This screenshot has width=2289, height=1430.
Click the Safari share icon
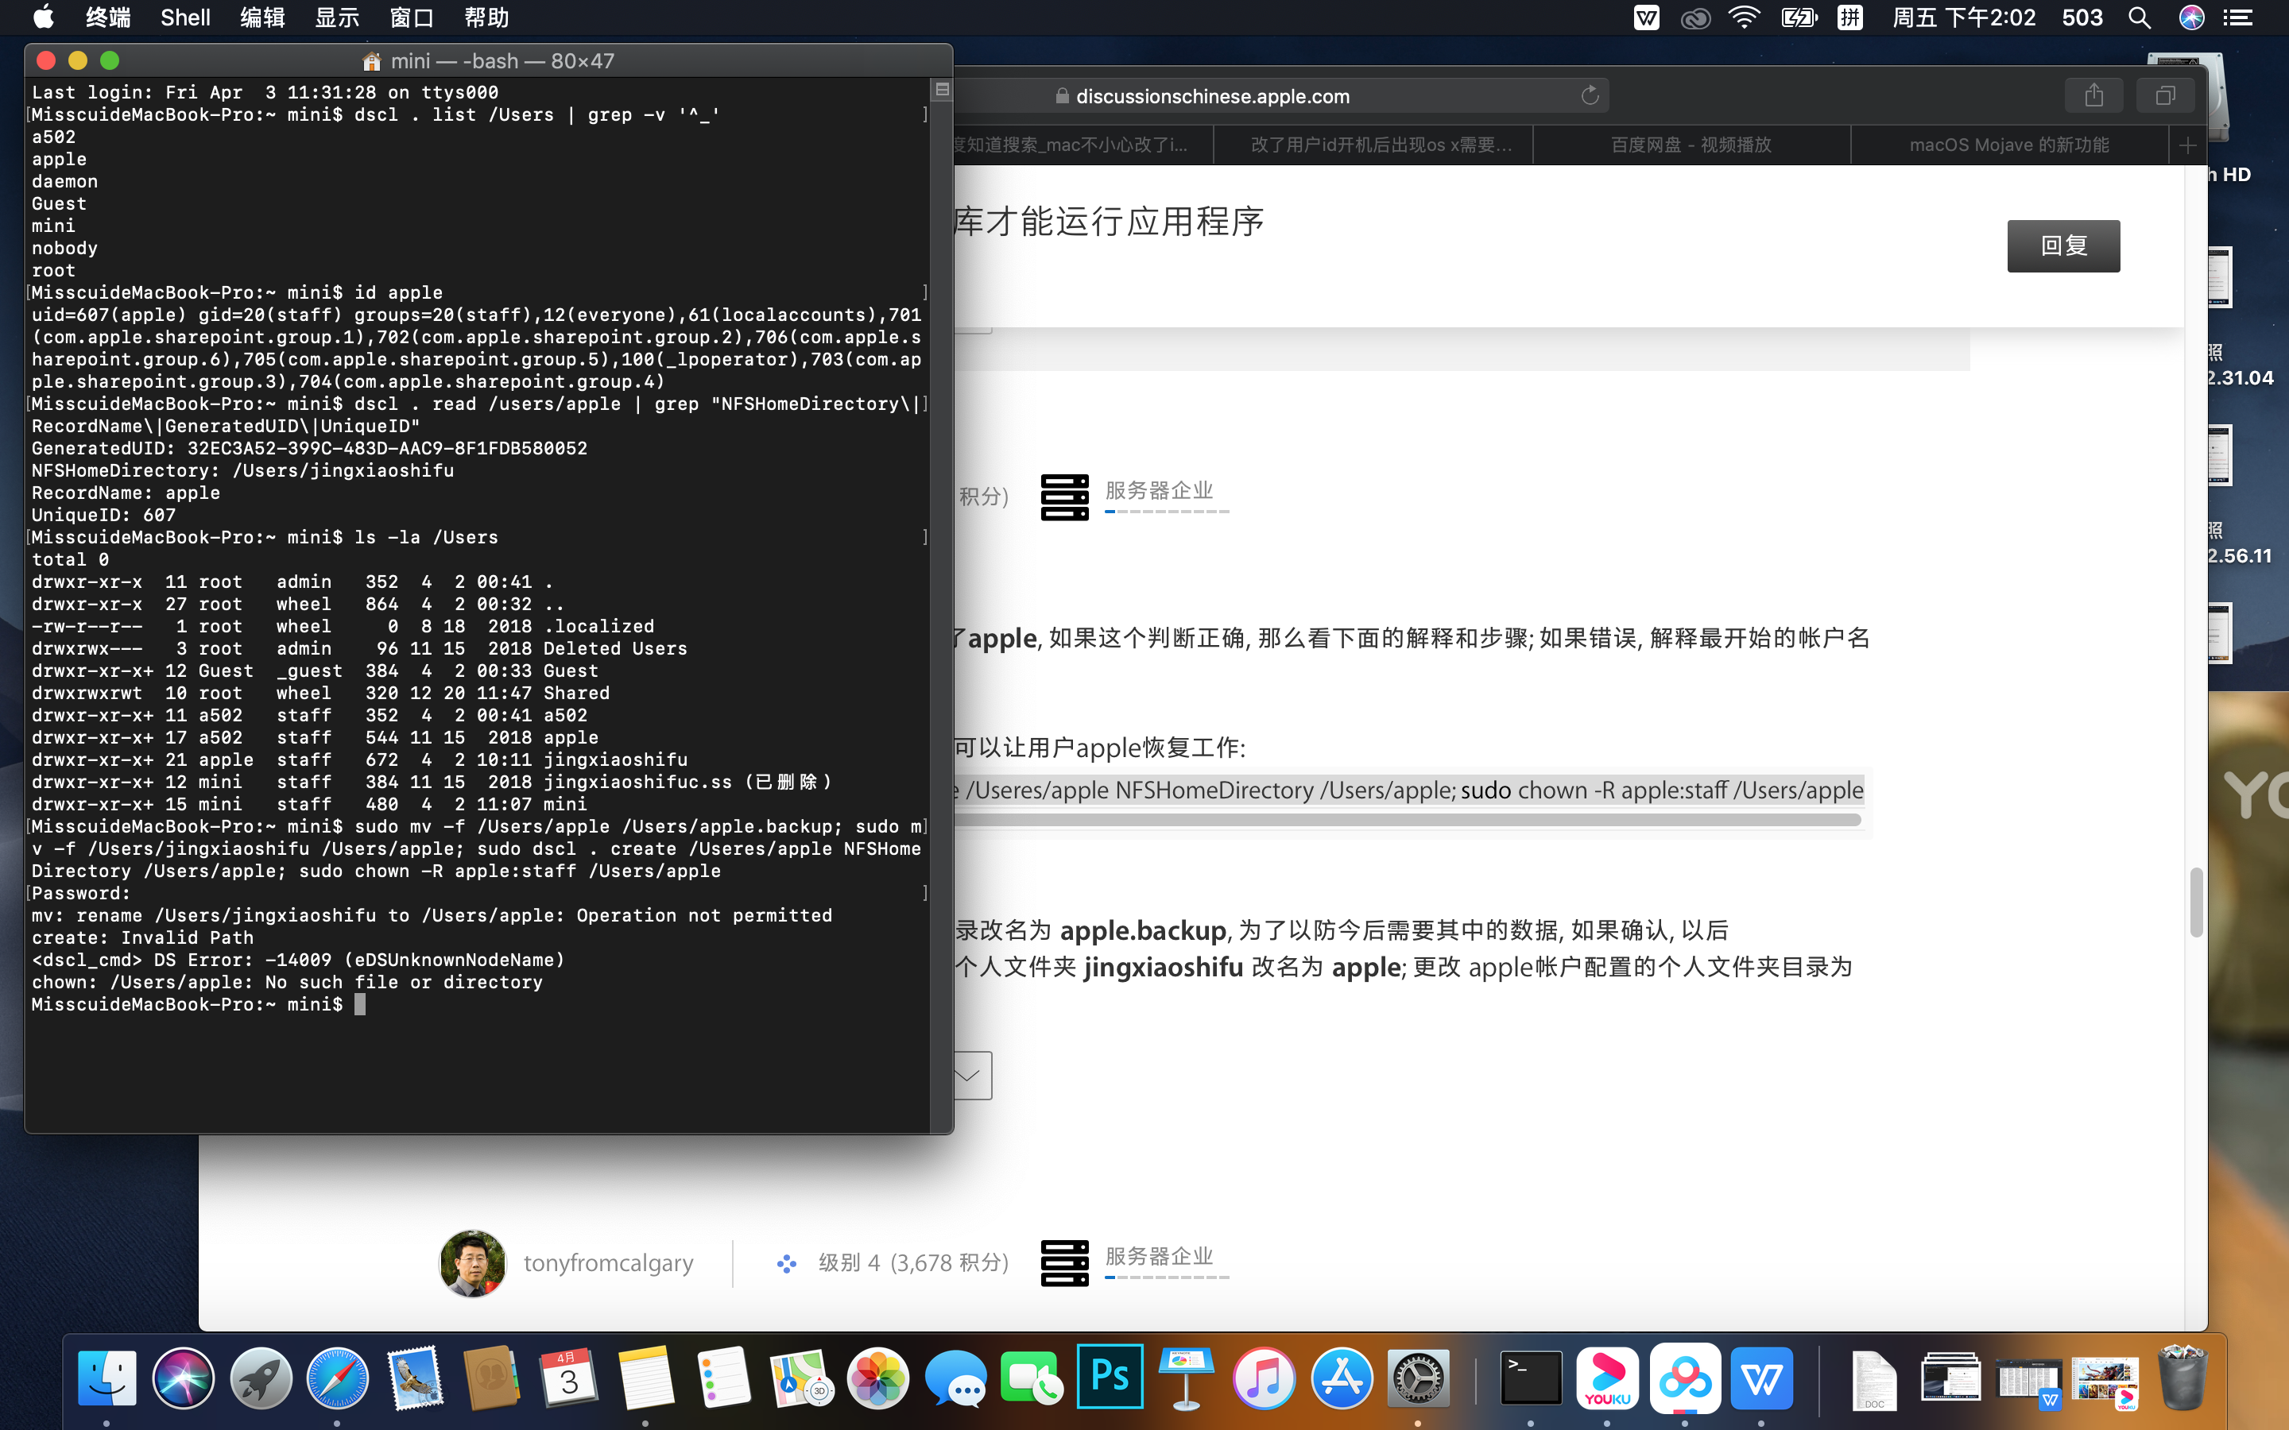pyautogui.click(x=2093, y=95)
